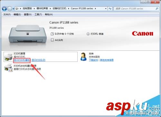
Task: Click the A4 paper size icon
Action: [x=52, y=40]
